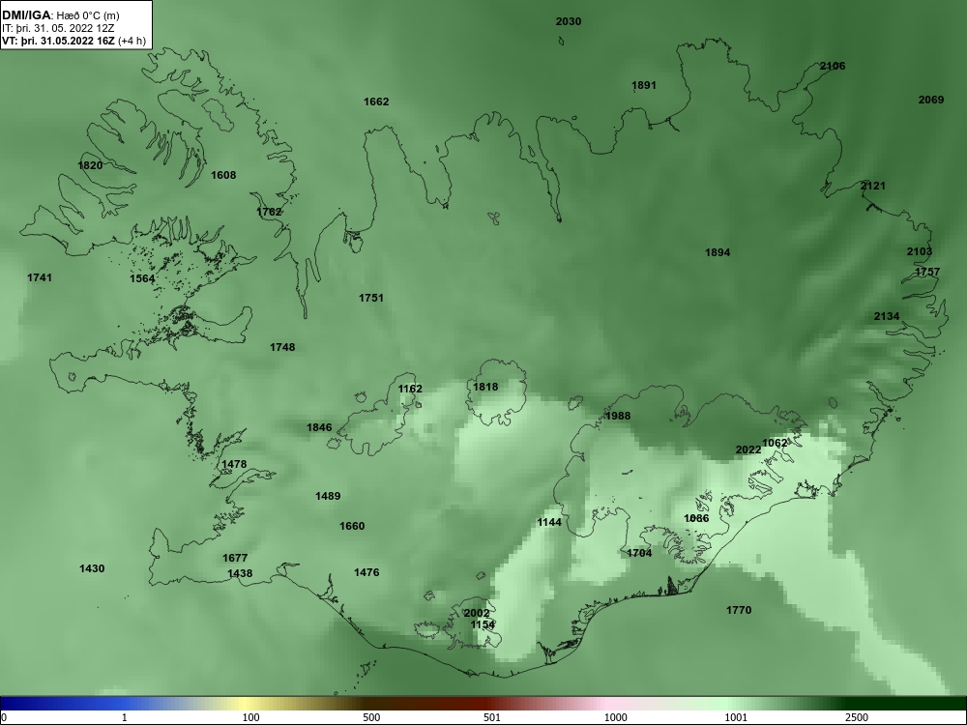Screen dimensions: 967x725
Task: Pick the 1757 label near the east coast
Action: coord(927,272)
